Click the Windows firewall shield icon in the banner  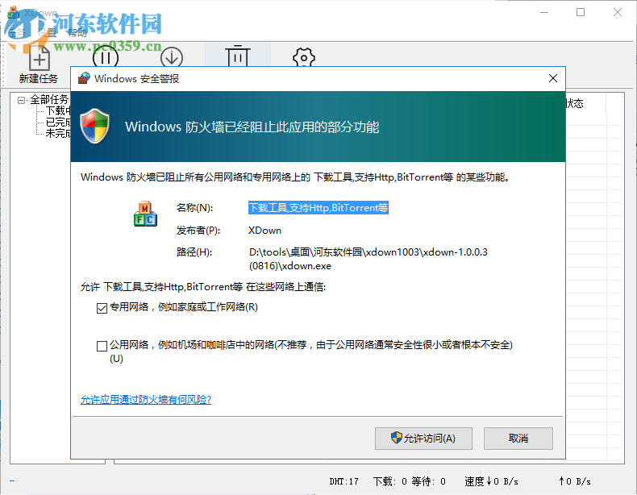[94, 126]
